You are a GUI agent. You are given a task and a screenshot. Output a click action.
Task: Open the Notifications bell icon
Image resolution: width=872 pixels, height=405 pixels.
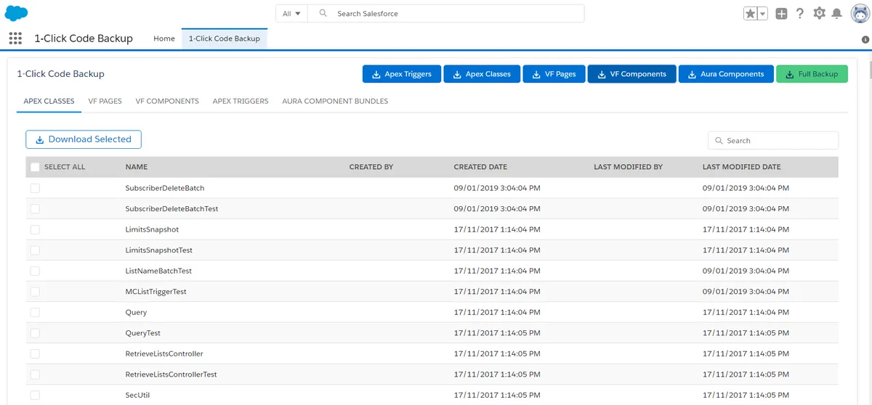[837, 14]
